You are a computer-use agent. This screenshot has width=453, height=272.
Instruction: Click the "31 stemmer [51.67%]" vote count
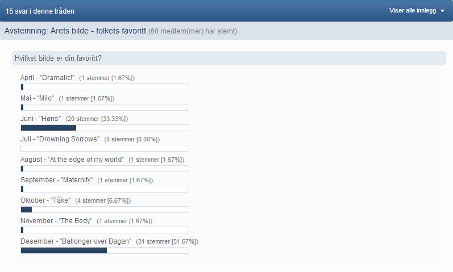click(x=167, y=241)
